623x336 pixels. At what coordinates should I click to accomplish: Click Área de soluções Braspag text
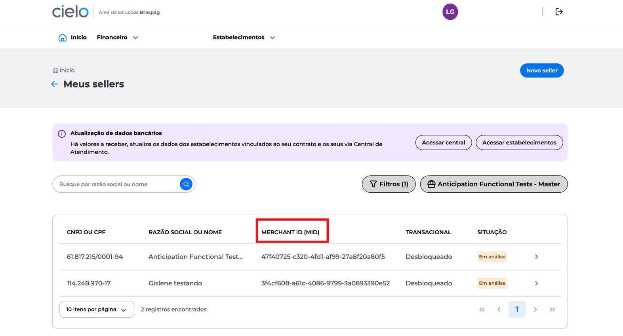tap(129, 12)
